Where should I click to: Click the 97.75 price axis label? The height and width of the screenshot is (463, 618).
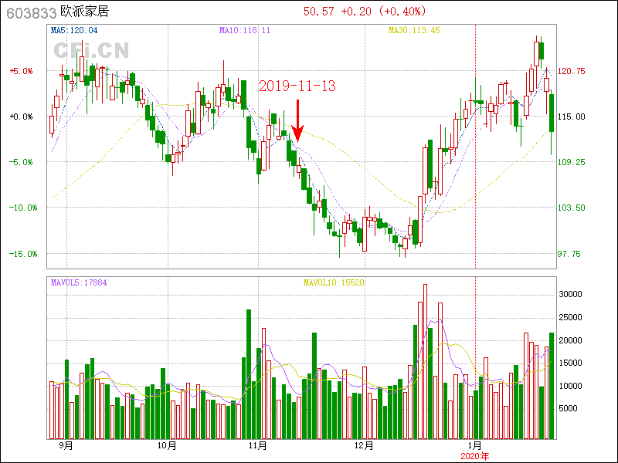click(569, 254)
